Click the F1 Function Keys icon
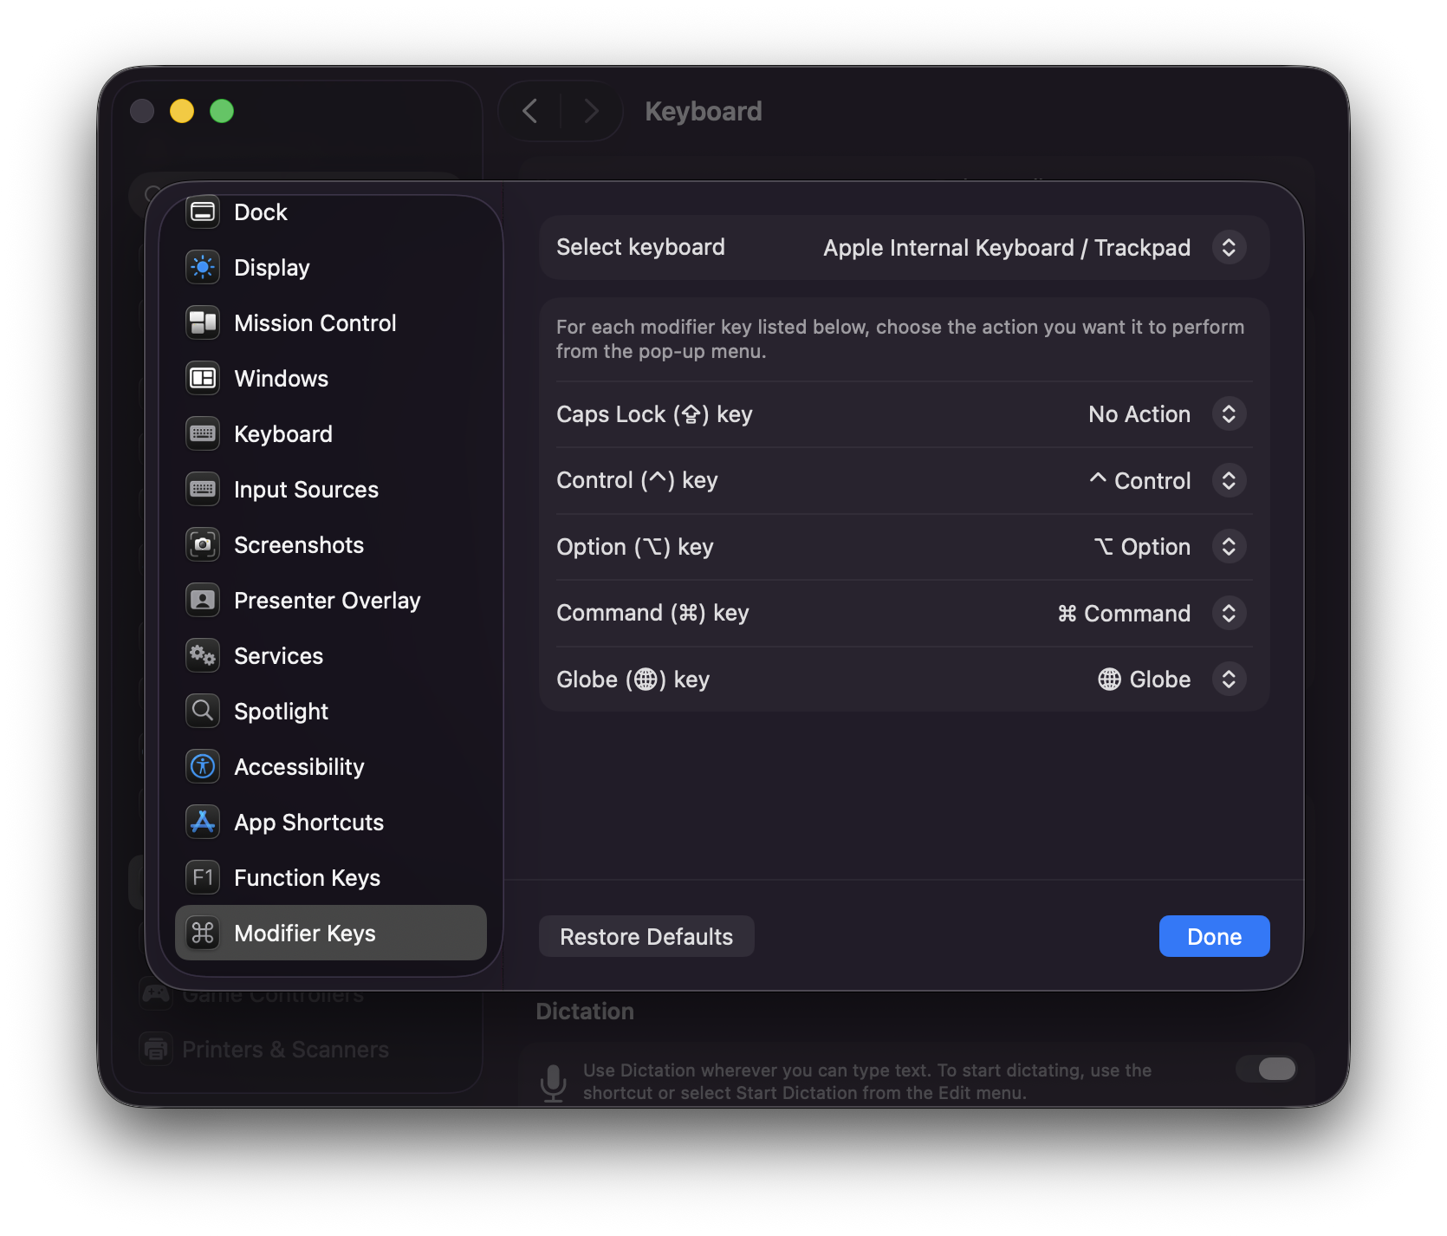This screenshot has width=1447, height=1236. [x=203, y=878]
